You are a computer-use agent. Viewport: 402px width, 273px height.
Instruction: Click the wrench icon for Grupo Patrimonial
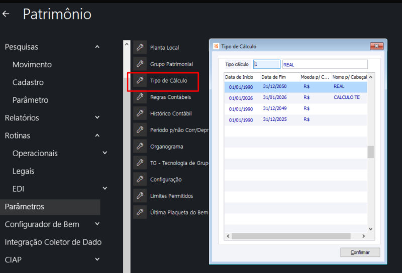[140, 64]
